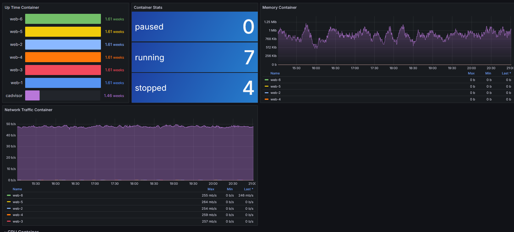Click the paused containers stat tile
This screenshot has width=514, height=232.
[x=195, y=27]
